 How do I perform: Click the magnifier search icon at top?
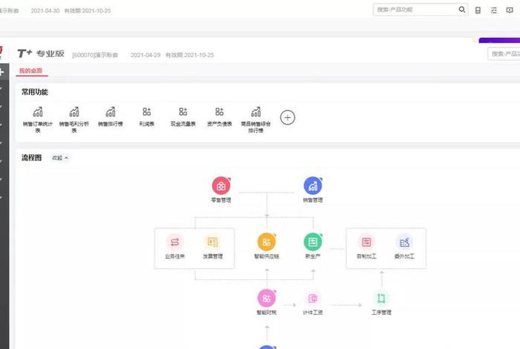[462, 10]
